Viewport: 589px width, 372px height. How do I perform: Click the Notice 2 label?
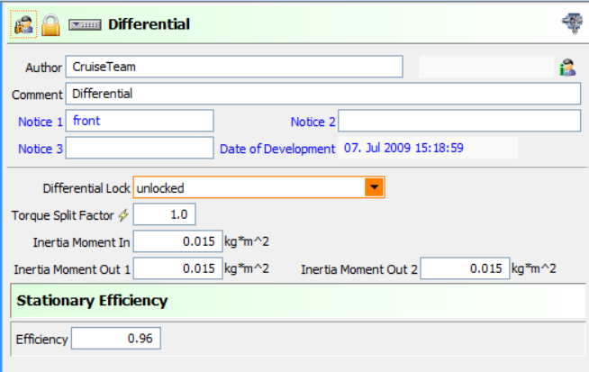tap(313, 122)
